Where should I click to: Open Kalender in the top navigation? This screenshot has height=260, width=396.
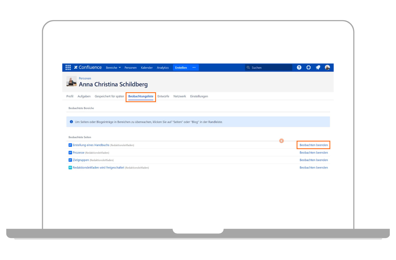coord(147,68)
